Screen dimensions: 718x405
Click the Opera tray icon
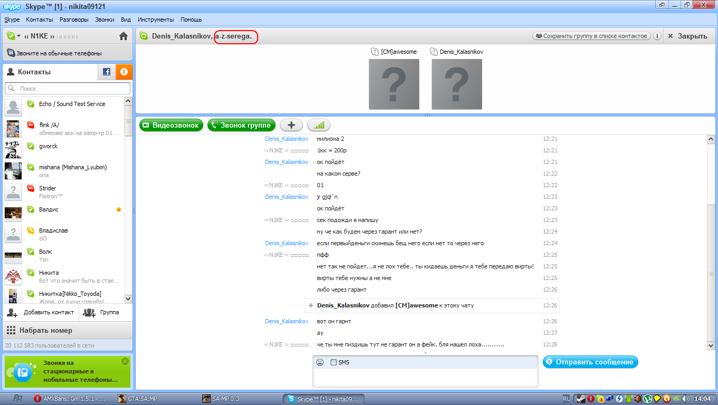coord(591,399)
